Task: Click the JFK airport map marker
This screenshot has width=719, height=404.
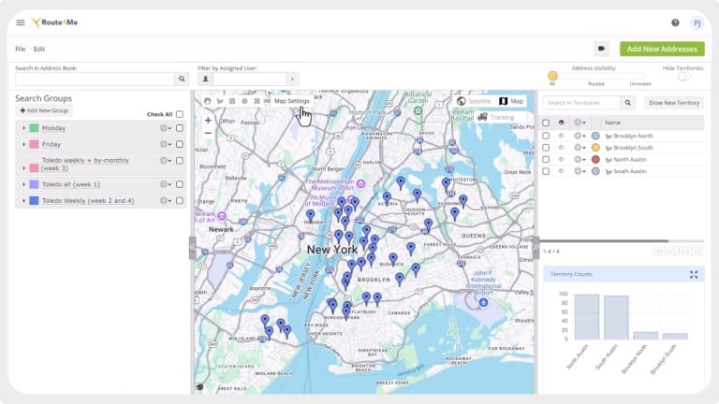Action: (483, 303)
